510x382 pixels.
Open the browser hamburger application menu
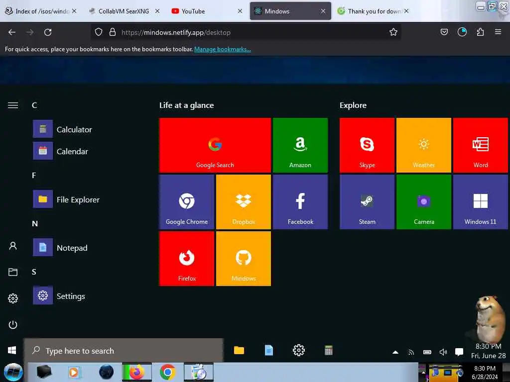pos(498,32)
